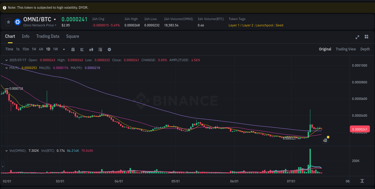Switch to the Trading Data tab
The width and height of the screenshot is (375, 189).
(48, 36)
